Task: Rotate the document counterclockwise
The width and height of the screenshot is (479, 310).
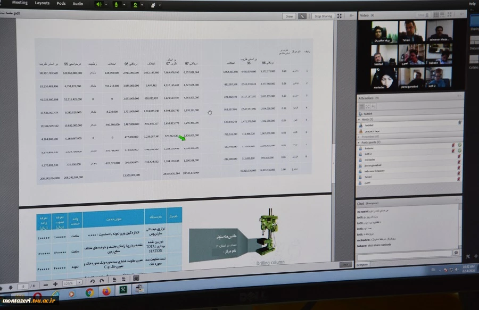Action: 92,281
